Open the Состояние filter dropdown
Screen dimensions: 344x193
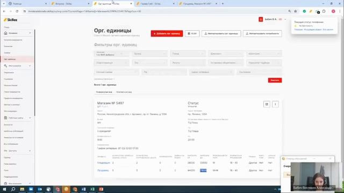click(x=259, y=72)
